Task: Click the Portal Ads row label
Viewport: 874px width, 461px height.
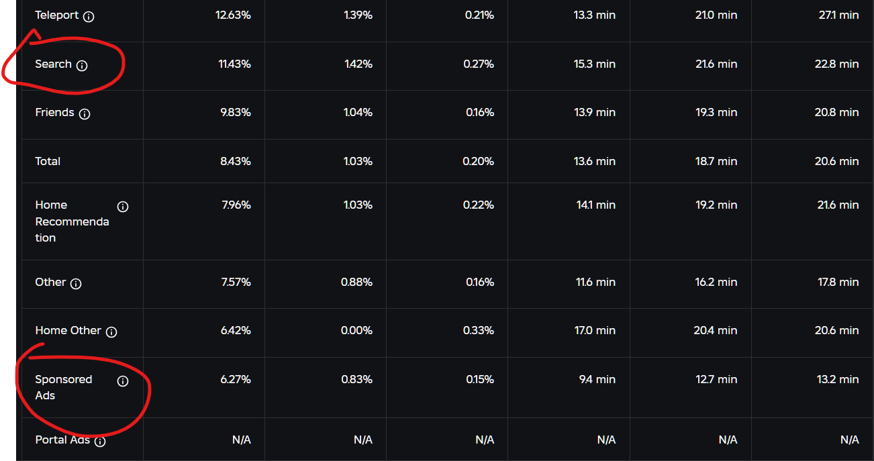Action: coord(62,440)
